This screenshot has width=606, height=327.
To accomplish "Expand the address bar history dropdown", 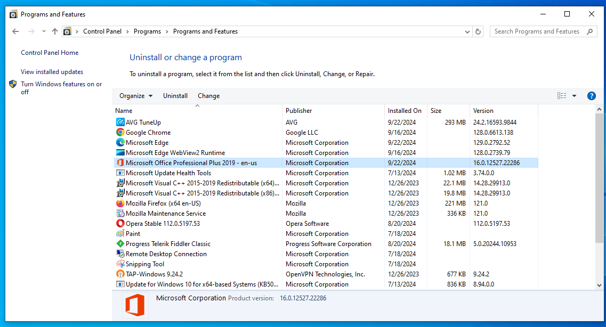I will [x=467, y=31].
